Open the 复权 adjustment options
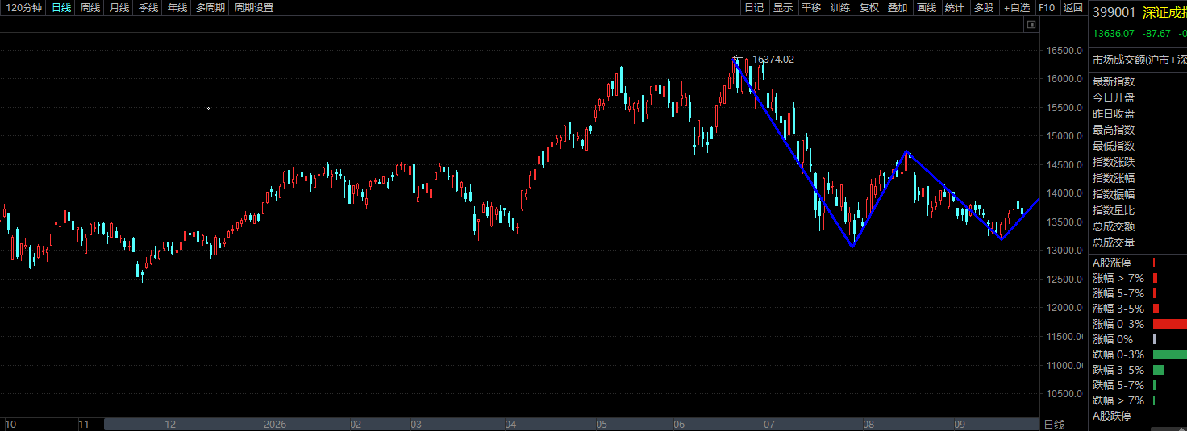 868,8
